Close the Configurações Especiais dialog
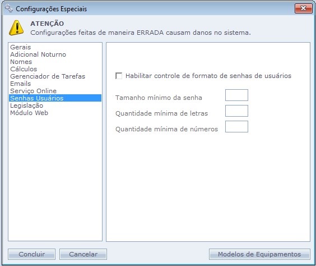This screenshot has height=266, width=316. click(x=303, y=8)
